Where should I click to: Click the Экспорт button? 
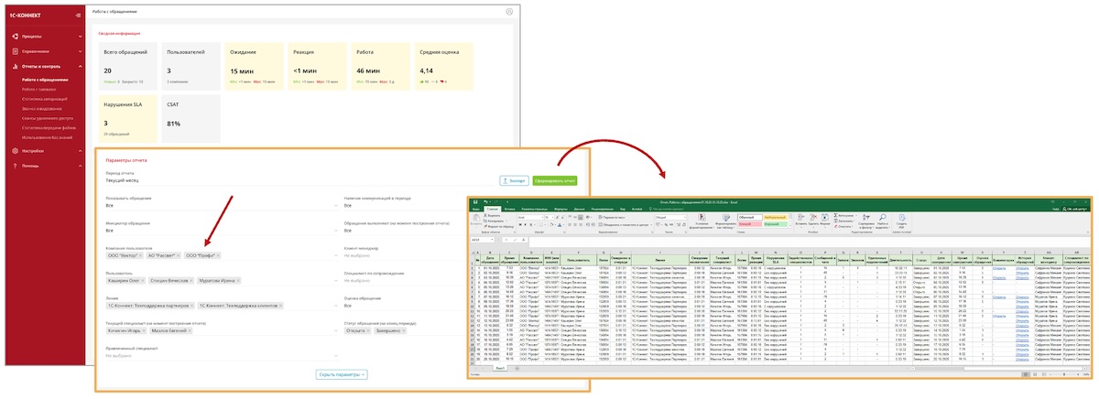(513, 180)
